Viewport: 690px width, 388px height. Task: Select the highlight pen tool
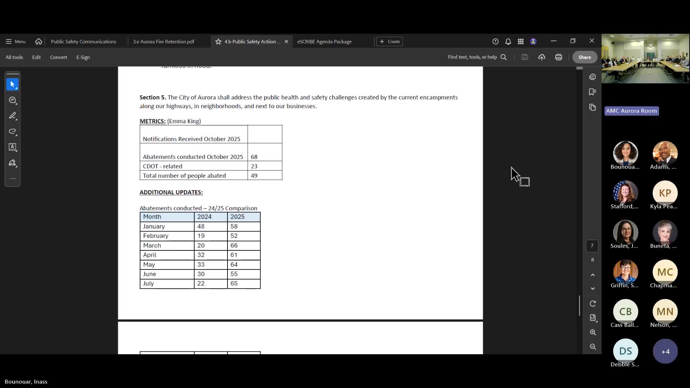coord(13,116)
